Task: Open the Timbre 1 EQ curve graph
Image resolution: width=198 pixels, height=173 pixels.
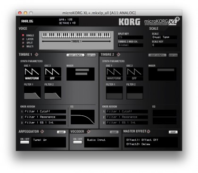Action: pyautogui.click(x=82, y=117)
